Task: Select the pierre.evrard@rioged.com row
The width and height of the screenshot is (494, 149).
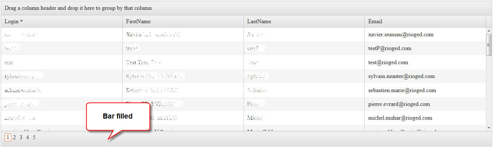Action: [x=399, y=104]
